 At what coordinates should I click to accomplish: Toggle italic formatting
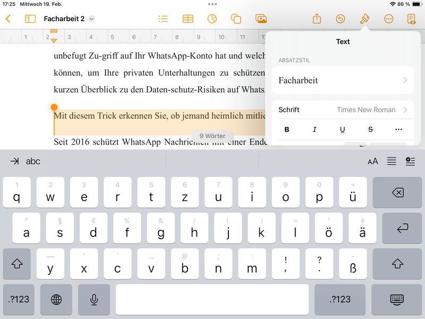(x=314, y=129)
